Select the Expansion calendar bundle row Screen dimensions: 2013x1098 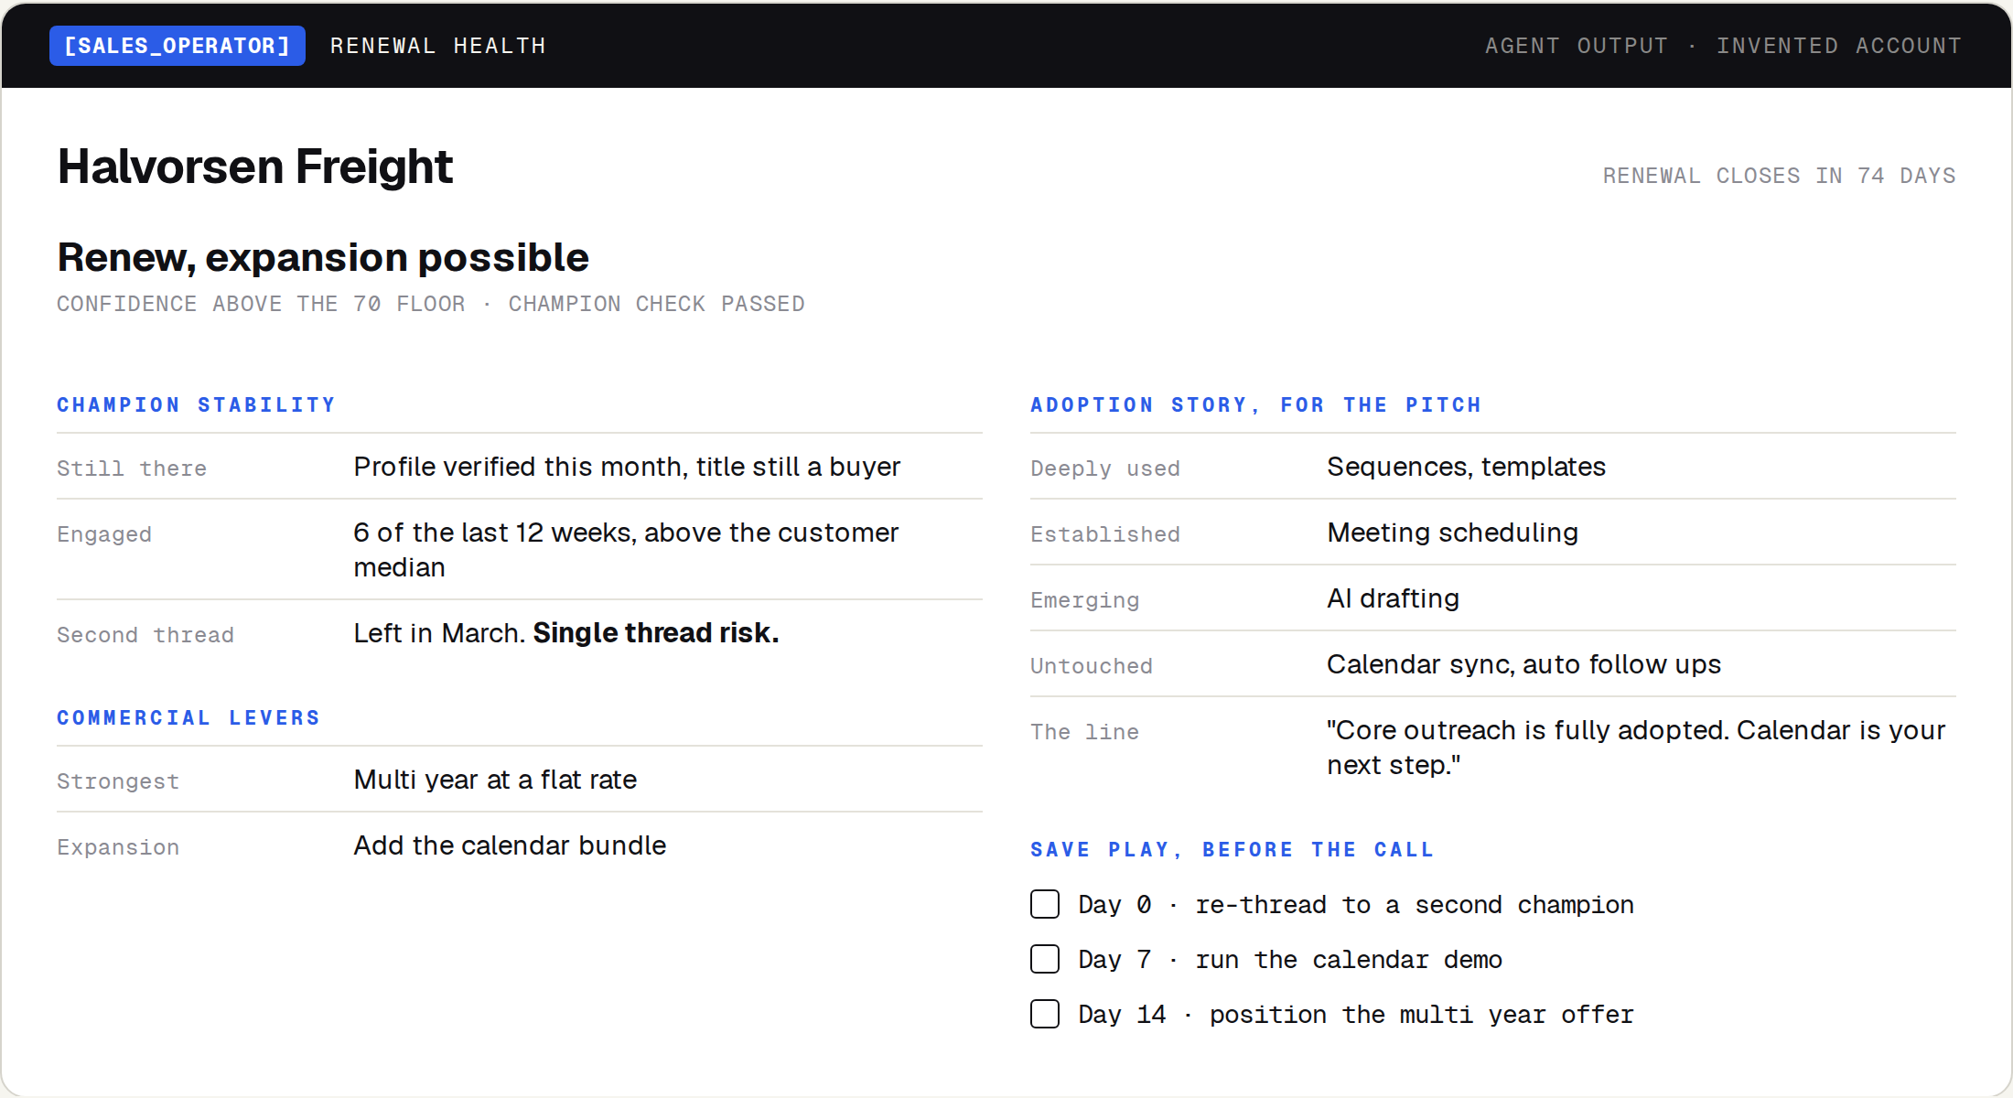point(520,845)
